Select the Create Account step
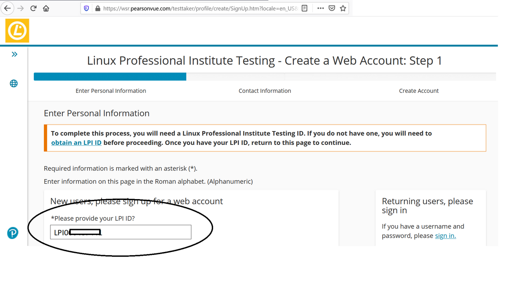 (419, 91)
